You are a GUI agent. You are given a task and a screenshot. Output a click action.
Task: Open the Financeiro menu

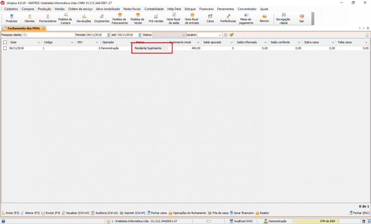tap(206, 9)
